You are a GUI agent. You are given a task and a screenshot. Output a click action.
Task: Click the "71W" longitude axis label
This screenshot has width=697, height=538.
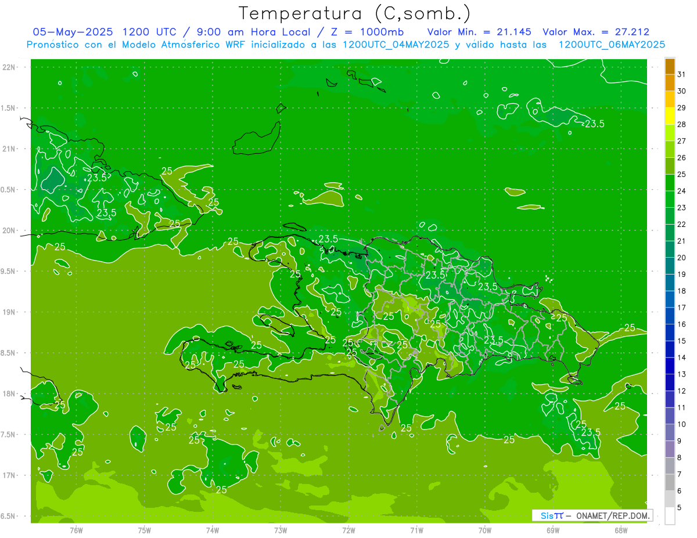[416, 530]
